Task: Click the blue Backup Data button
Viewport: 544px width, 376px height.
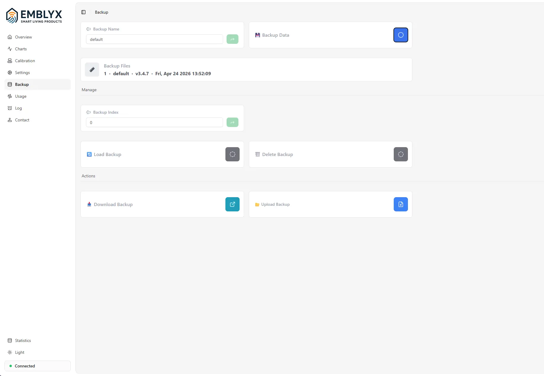Action: (x=401, y=35)
